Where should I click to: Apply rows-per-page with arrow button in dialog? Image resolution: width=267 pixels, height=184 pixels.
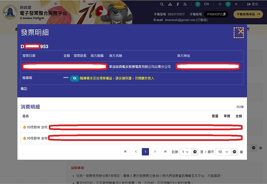[x=234, y=152]
